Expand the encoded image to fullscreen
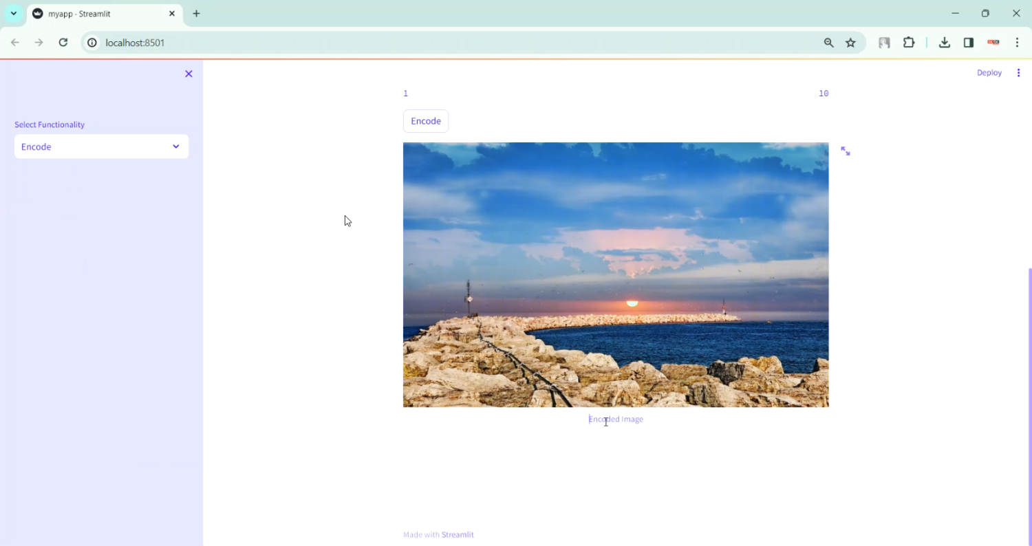The image size is (1032, 546). coord(845,151)
